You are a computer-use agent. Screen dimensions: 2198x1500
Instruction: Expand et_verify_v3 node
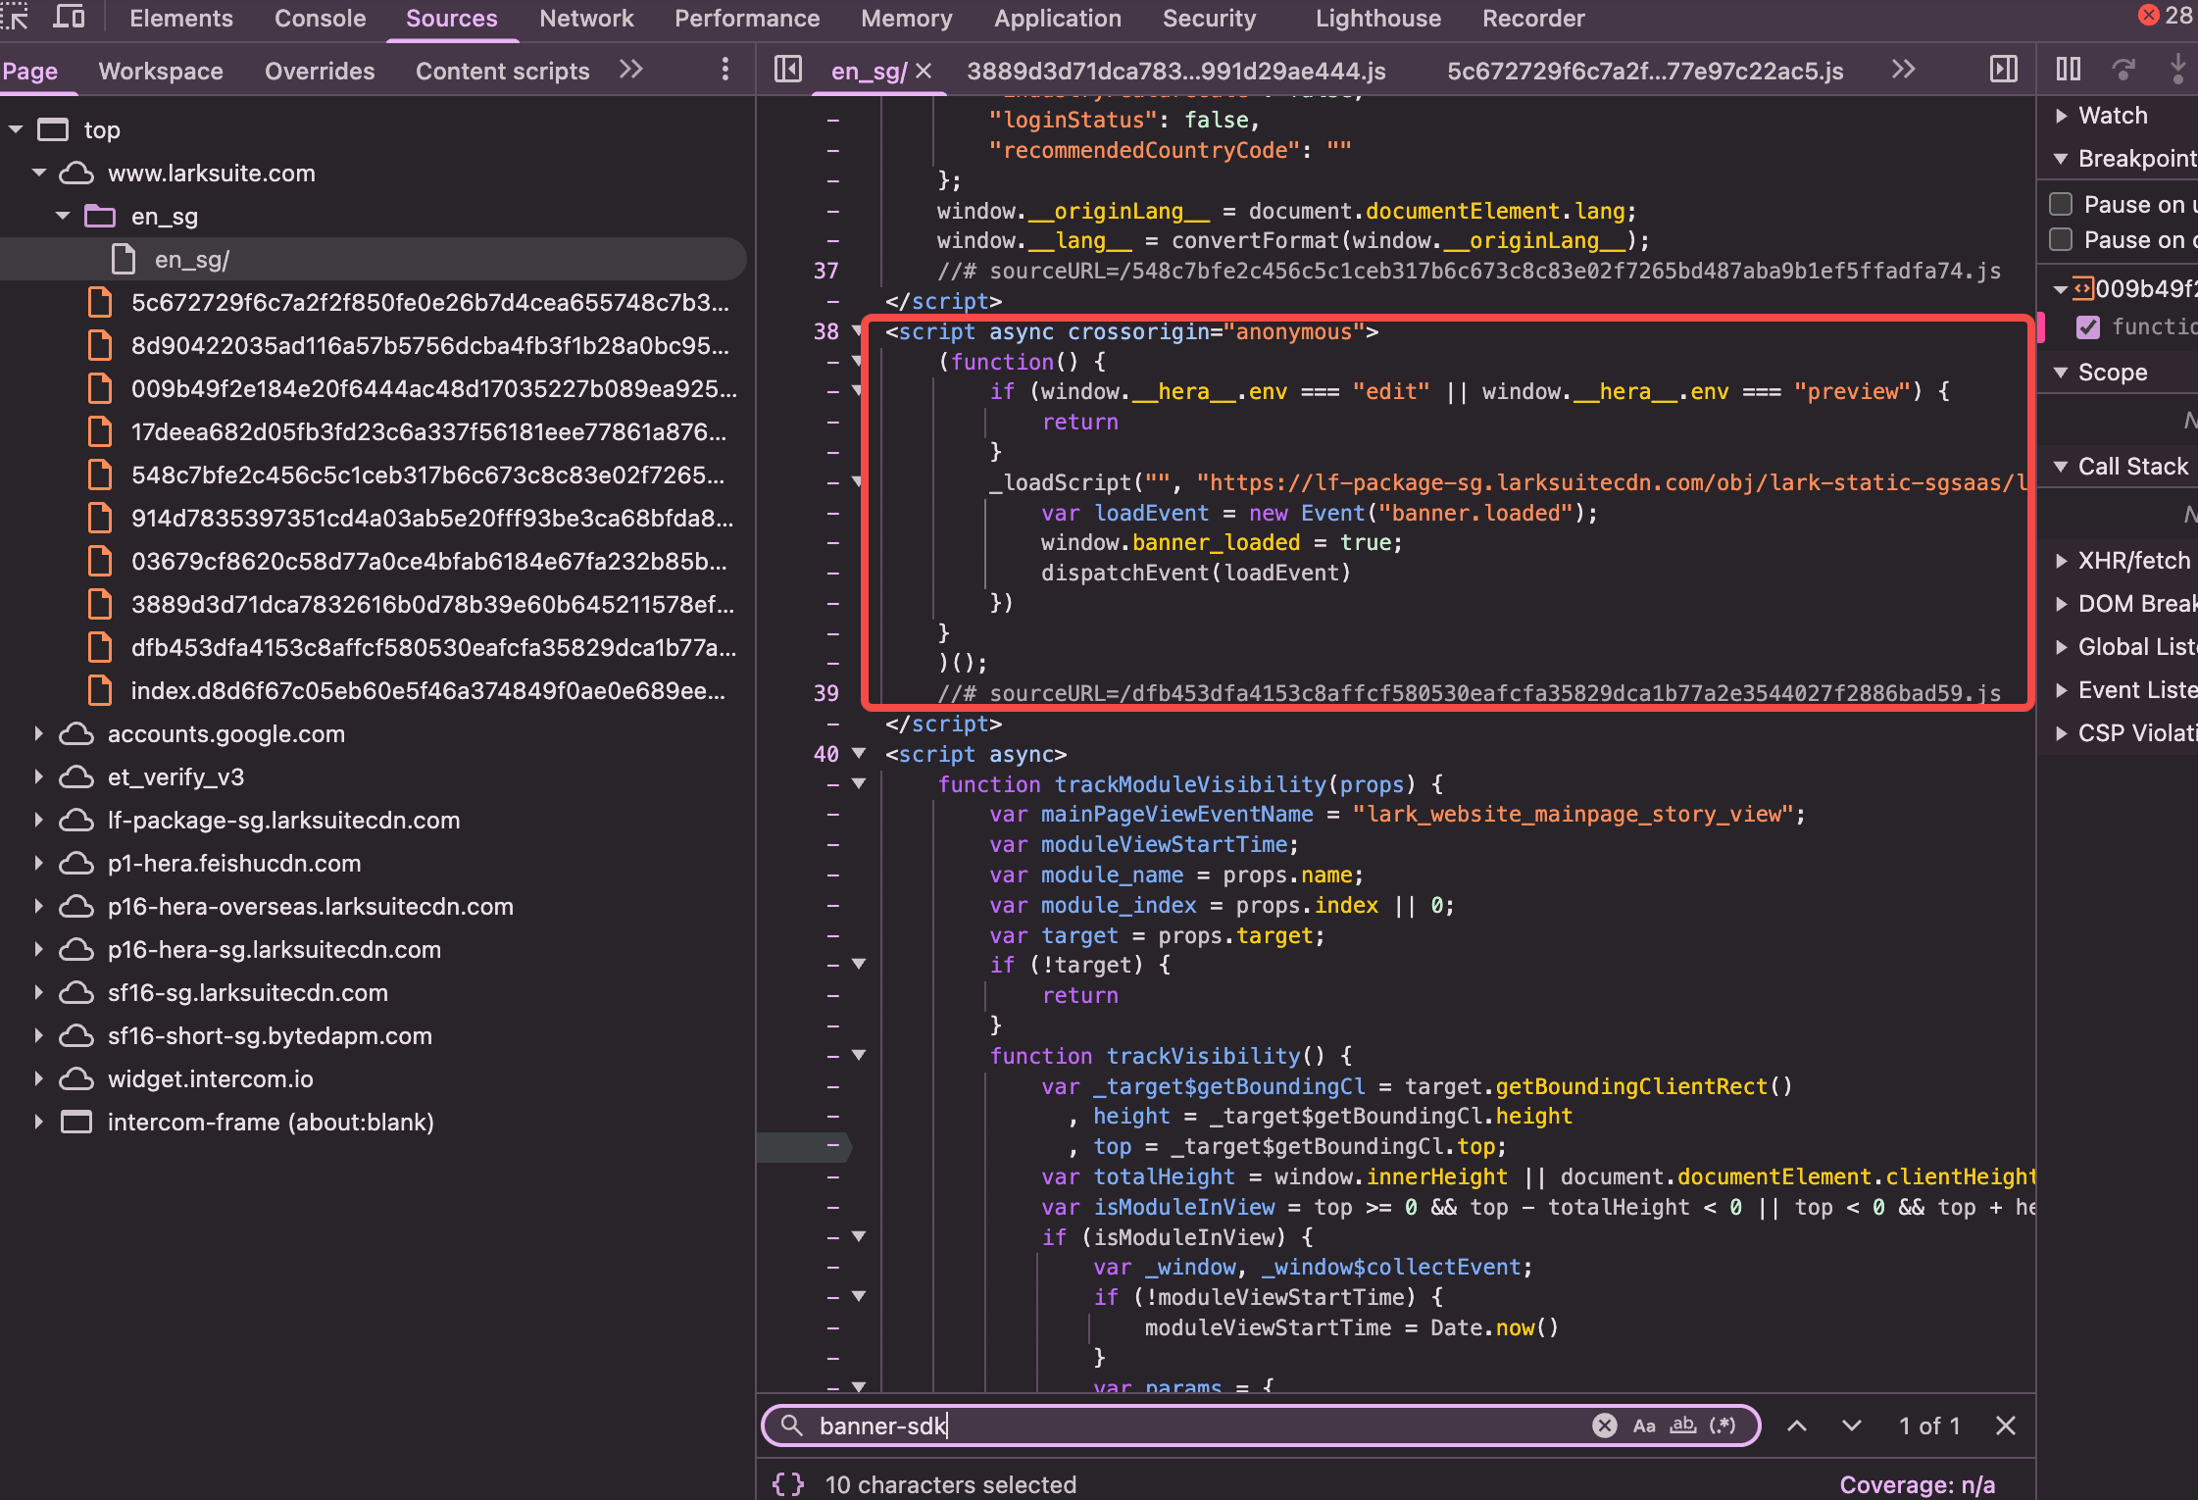[39, 776]
